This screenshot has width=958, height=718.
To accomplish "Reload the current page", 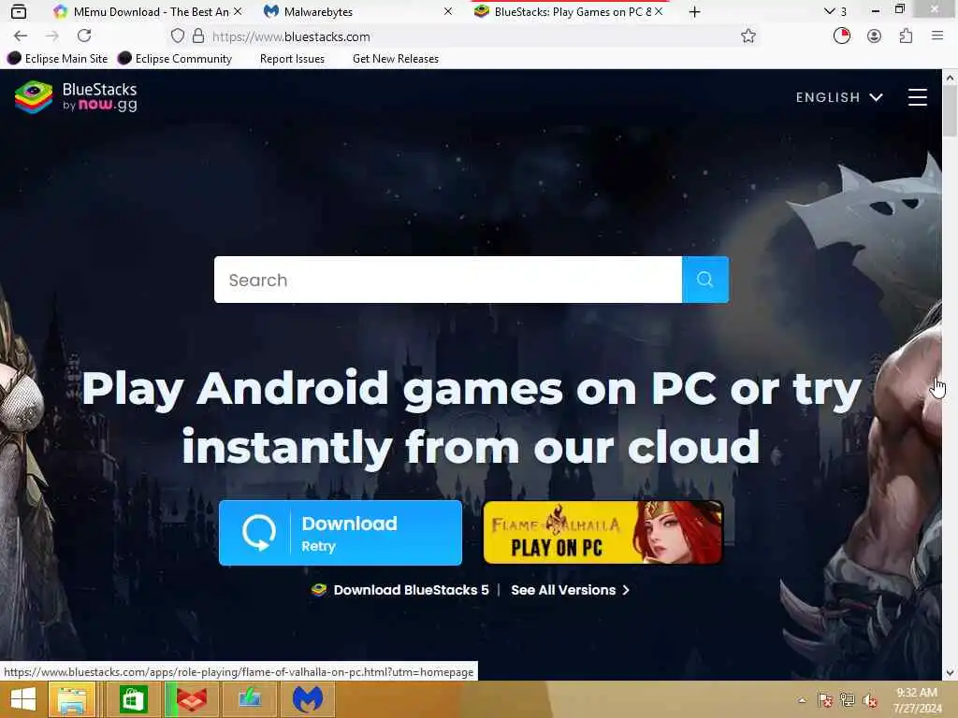I will 84,36.
